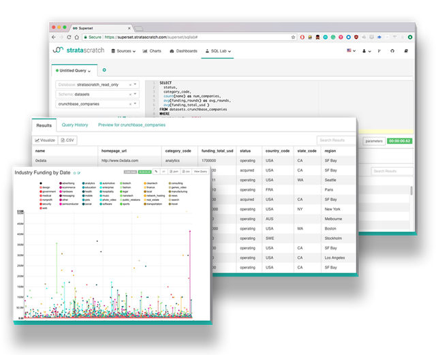436x355 pixels.
Task: Open the language flag dropdown
Action: pyautogui.click(x=351, y=50)
